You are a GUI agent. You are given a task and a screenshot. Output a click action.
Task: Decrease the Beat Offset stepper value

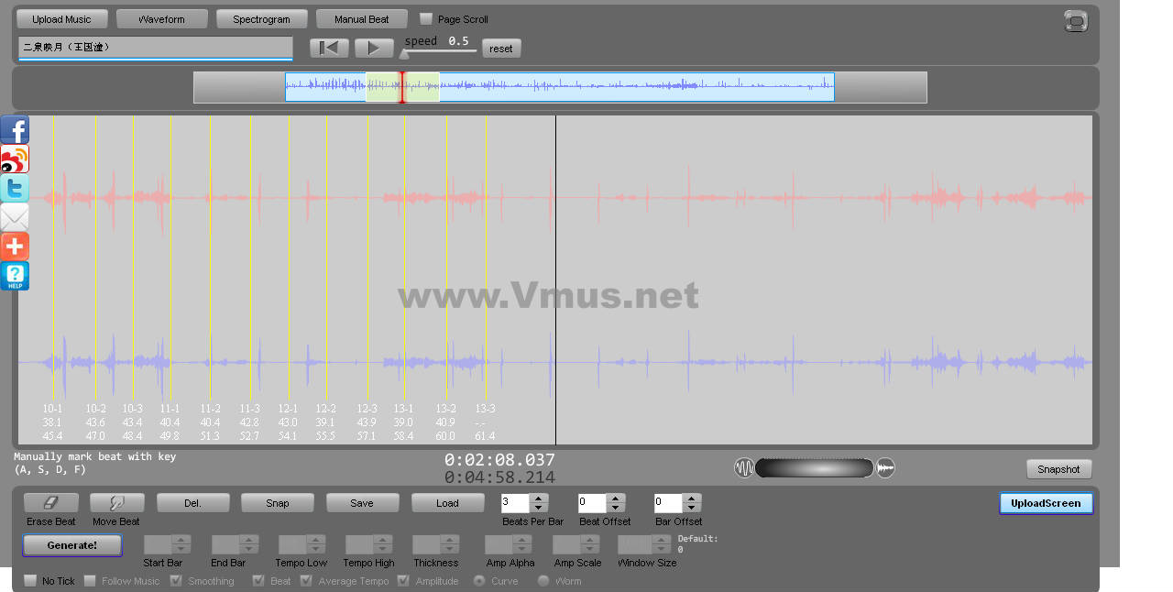[x=616, y=508]
